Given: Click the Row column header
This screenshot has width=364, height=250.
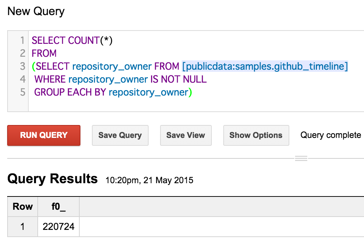Looking at the screenshot, I should (x=22, y=206).
